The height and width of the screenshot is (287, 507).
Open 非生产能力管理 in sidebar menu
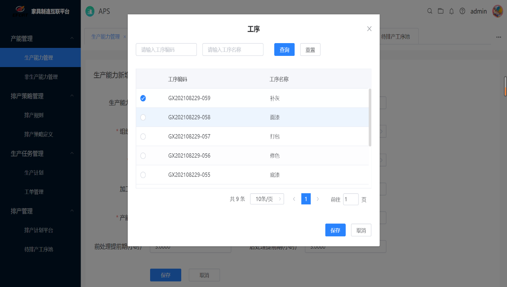click(x=41, y=77)
